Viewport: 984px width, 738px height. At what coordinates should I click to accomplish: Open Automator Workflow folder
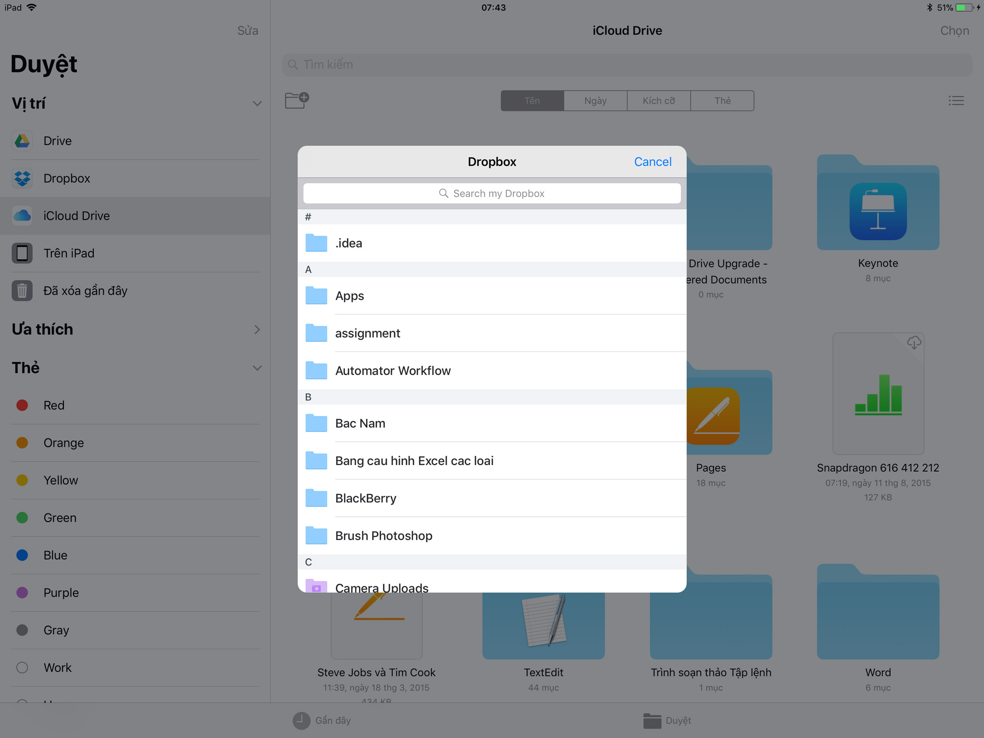pos(492,371)
